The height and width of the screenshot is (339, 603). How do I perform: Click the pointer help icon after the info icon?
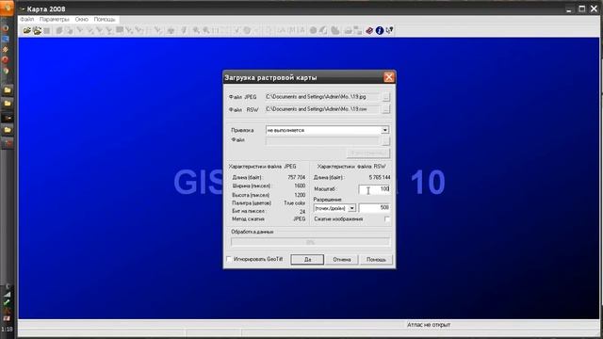point(389,30)
